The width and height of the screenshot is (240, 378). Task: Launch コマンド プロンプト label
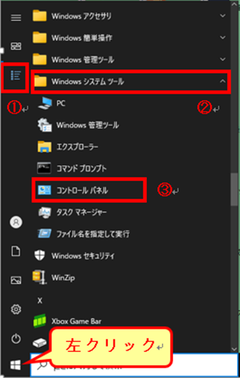(x=81, y=168)
